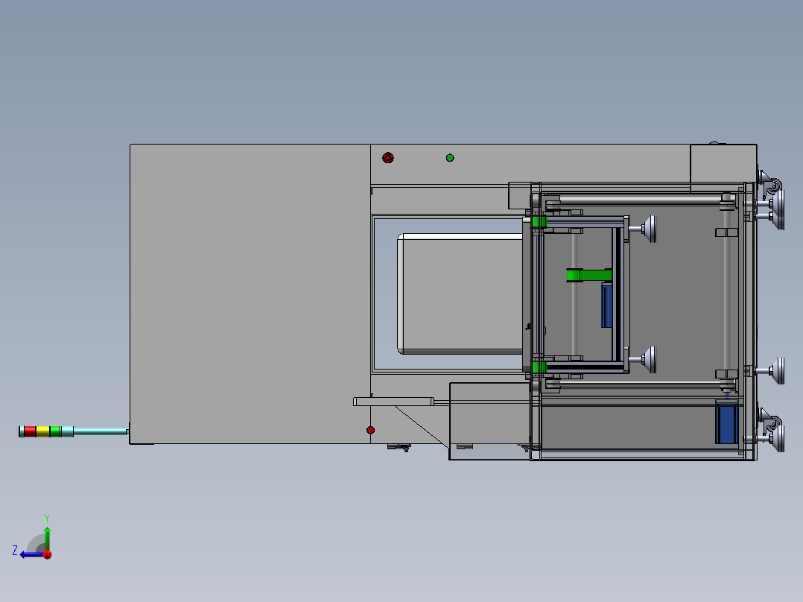Select the large left cabinet panel face

(x=250, y=294)
